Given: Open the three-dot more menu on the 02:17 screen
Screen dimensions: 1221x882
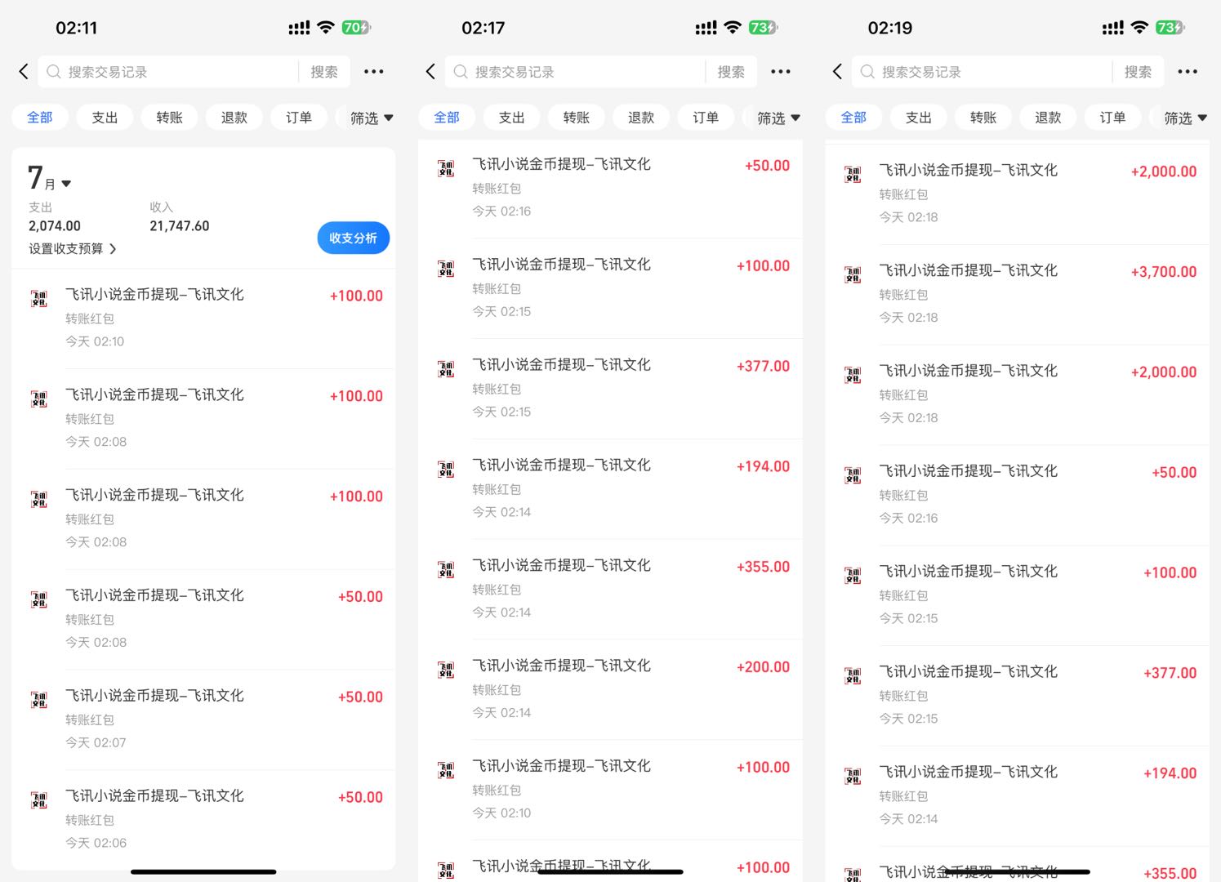Looking at the screenshot, I should [781, 72].
